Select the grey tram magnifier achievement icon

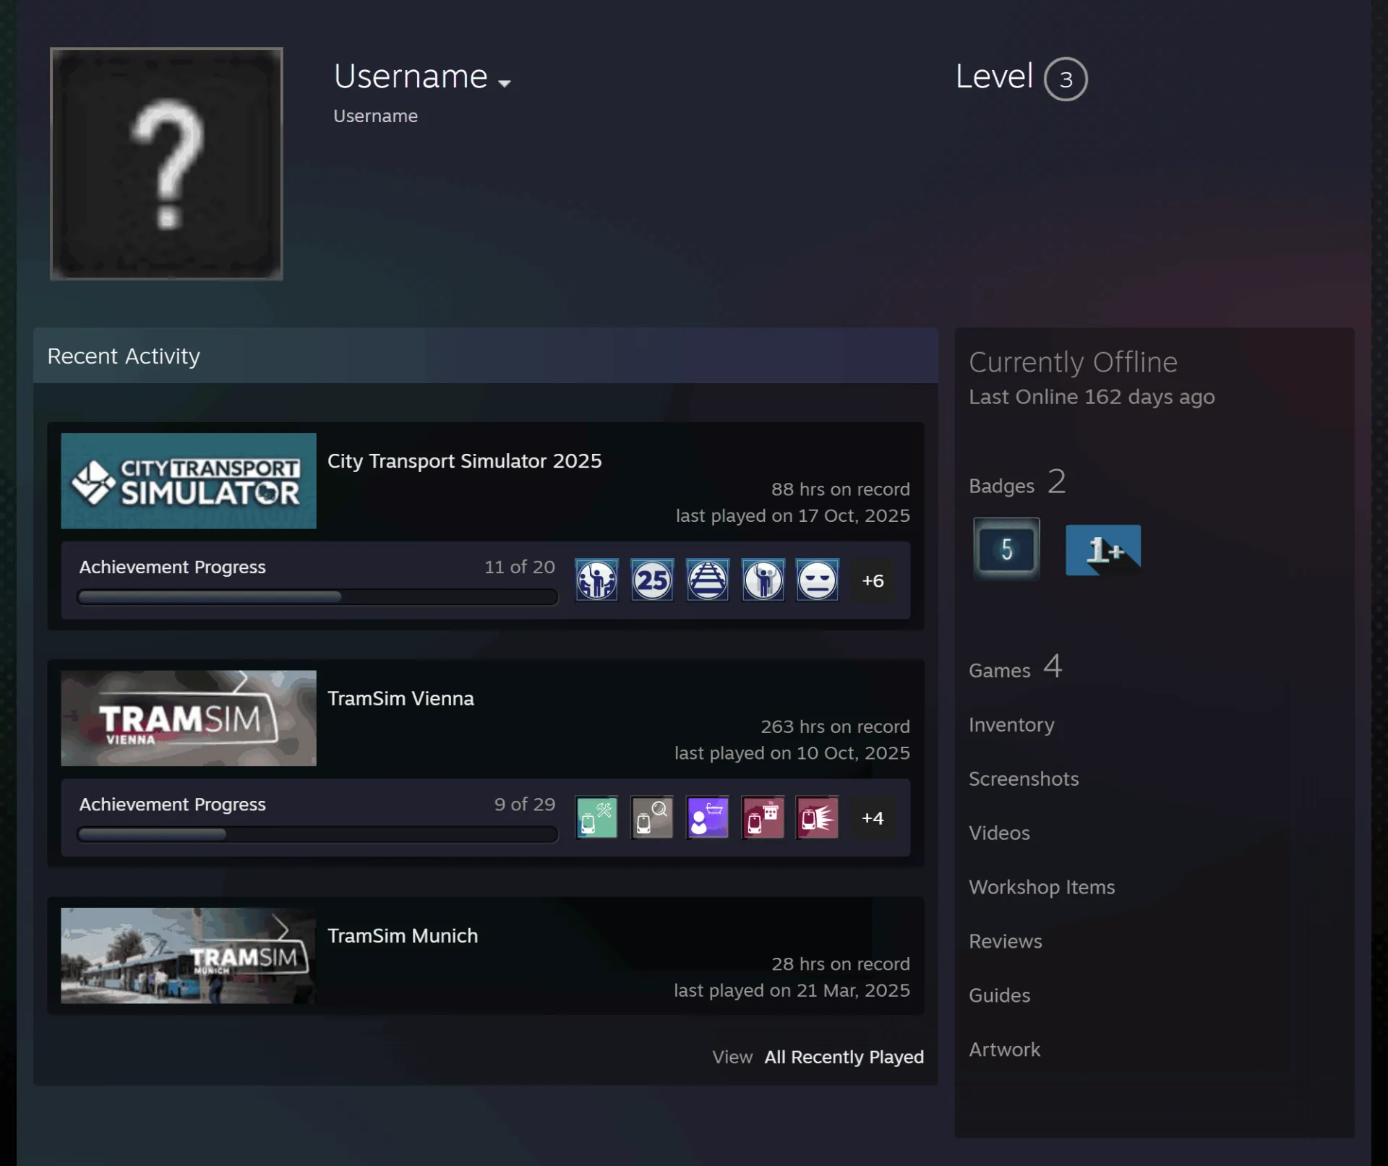tap(652, 817)
